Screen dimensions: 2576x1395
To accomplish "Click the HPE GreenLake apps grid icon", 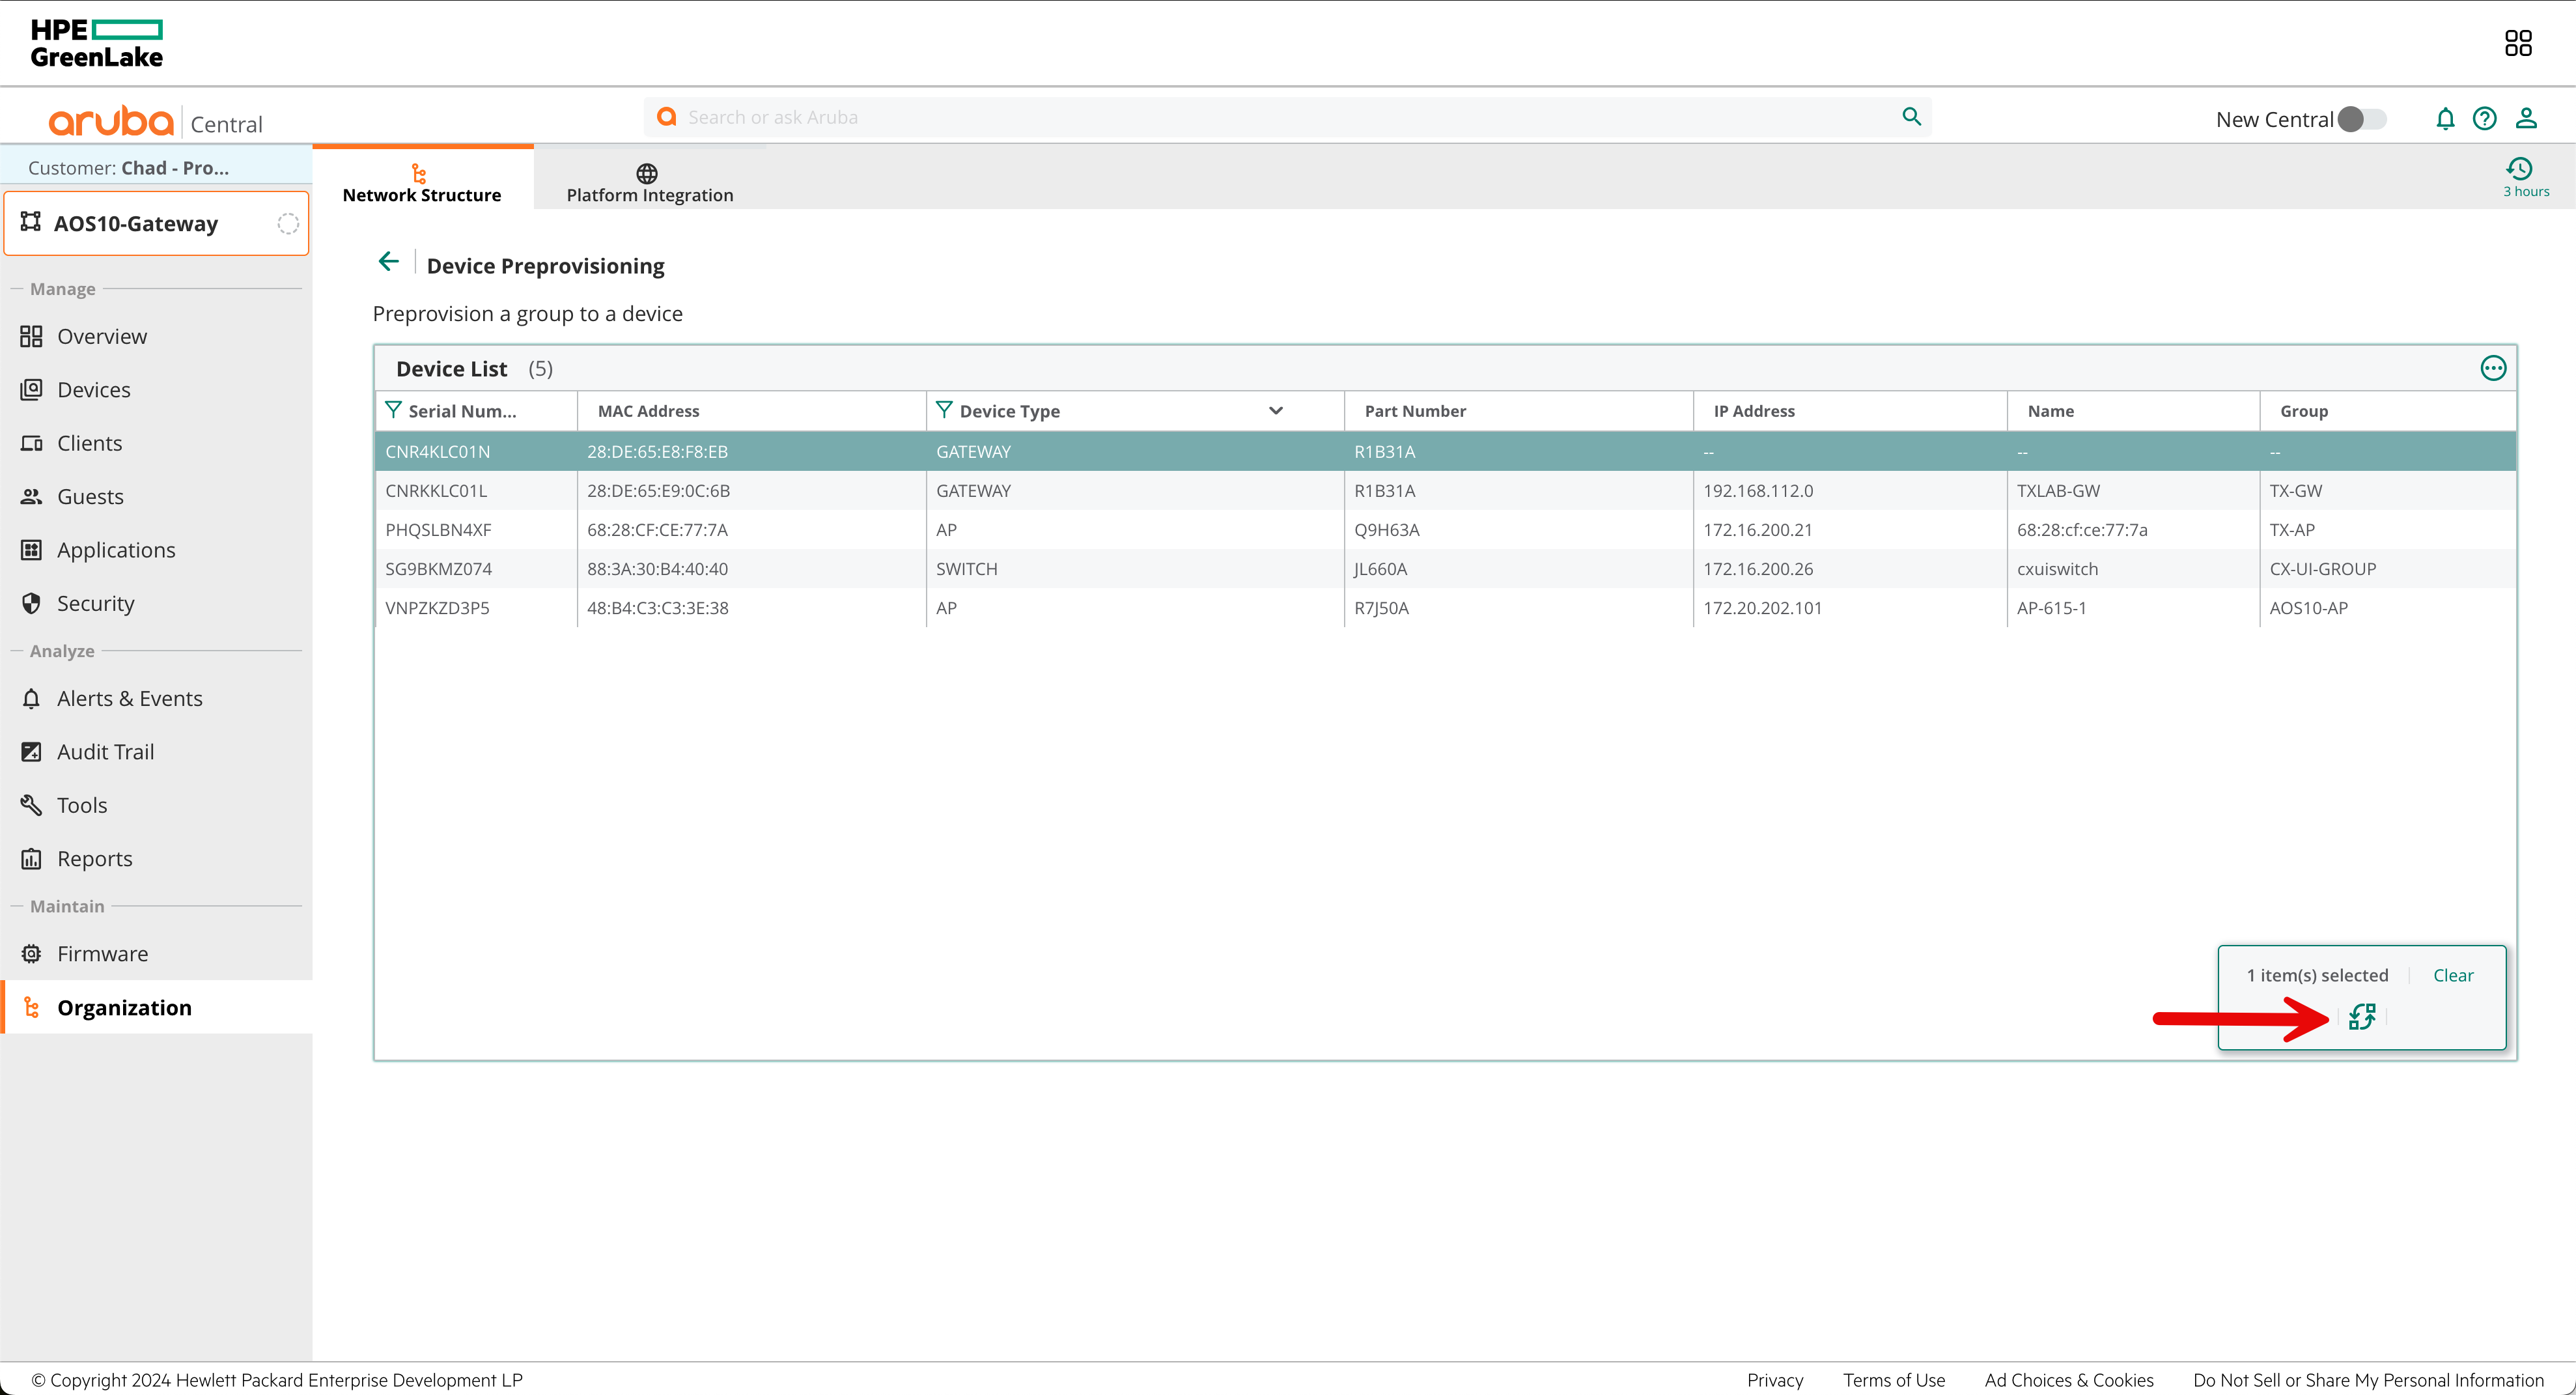I will (2520, 42).
